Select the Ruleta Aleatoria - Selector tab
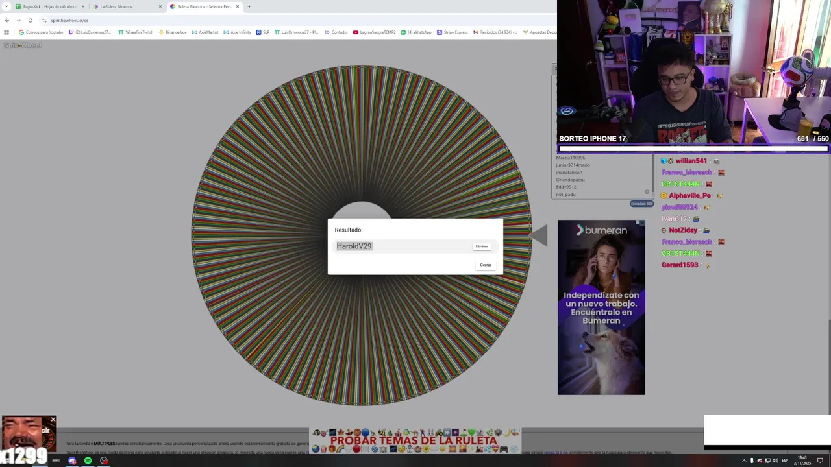Viewport: 831px width, 467px height. tap(205, 6)
